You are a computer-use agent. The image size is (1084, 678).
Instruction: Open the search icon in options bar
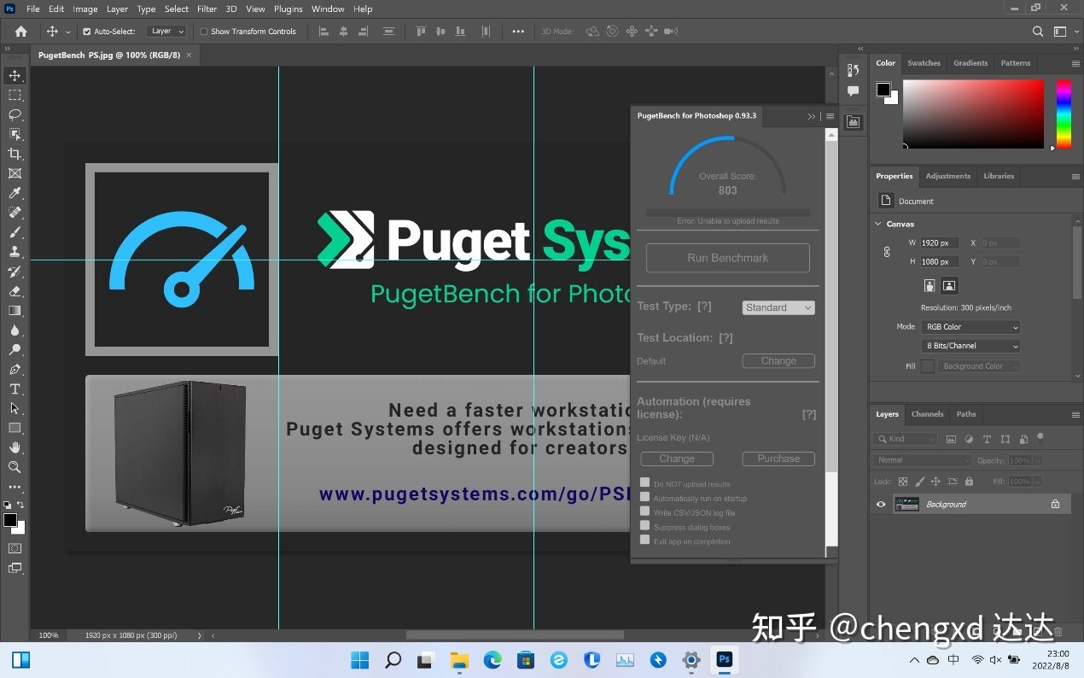(x=1038, y=32)
